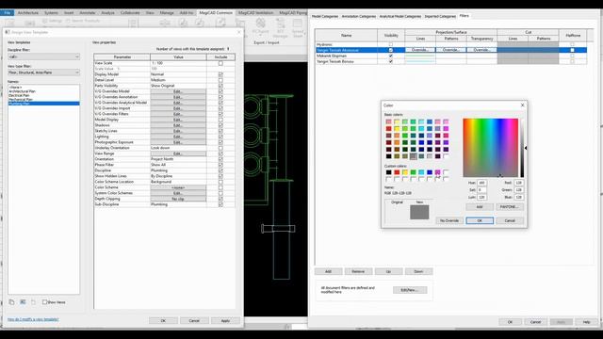Click the Delete template icon below the Names list

click(x=34, y=302)
